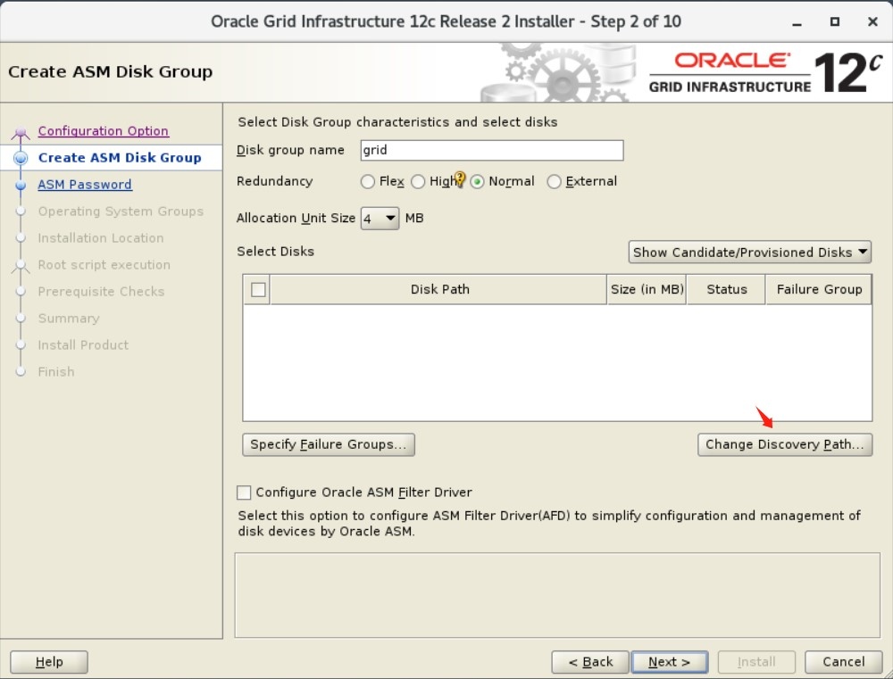Proceed with Next button
893x679 pixels.
[x=670, y=662]
